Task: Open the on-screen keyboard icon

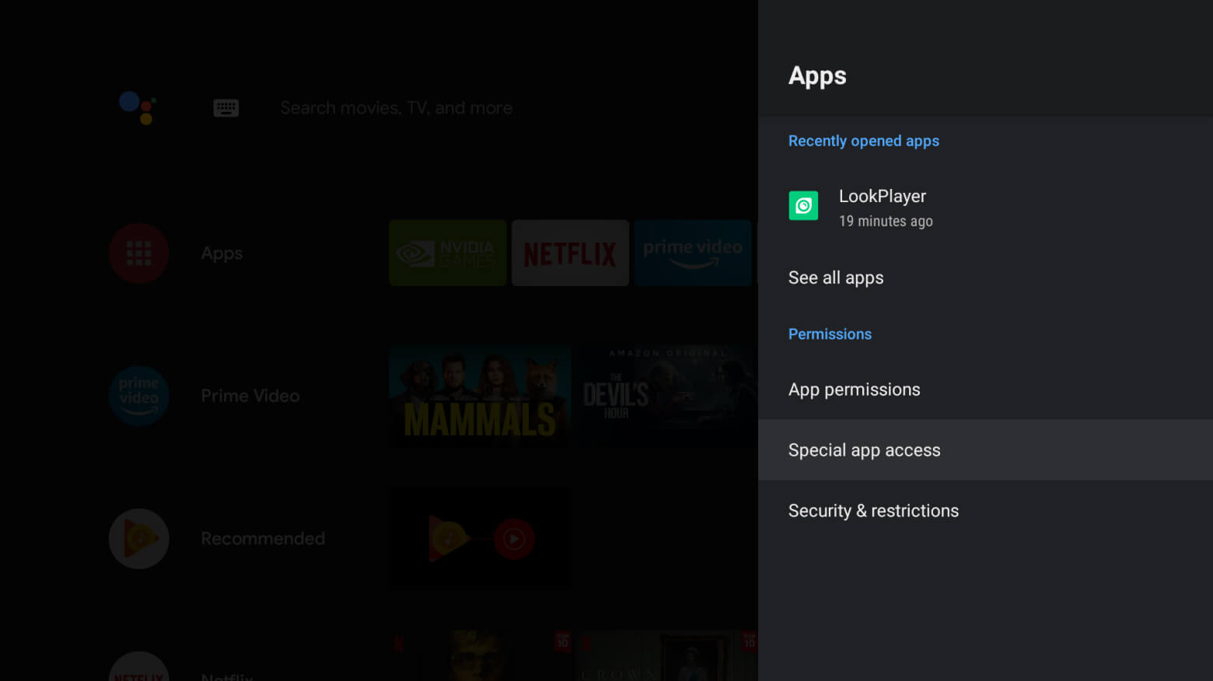Action: click(x=225, y=107)
